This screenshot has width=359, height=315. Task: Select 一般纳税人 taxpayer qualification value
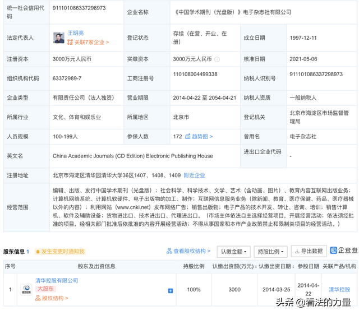tap(303, 98)
